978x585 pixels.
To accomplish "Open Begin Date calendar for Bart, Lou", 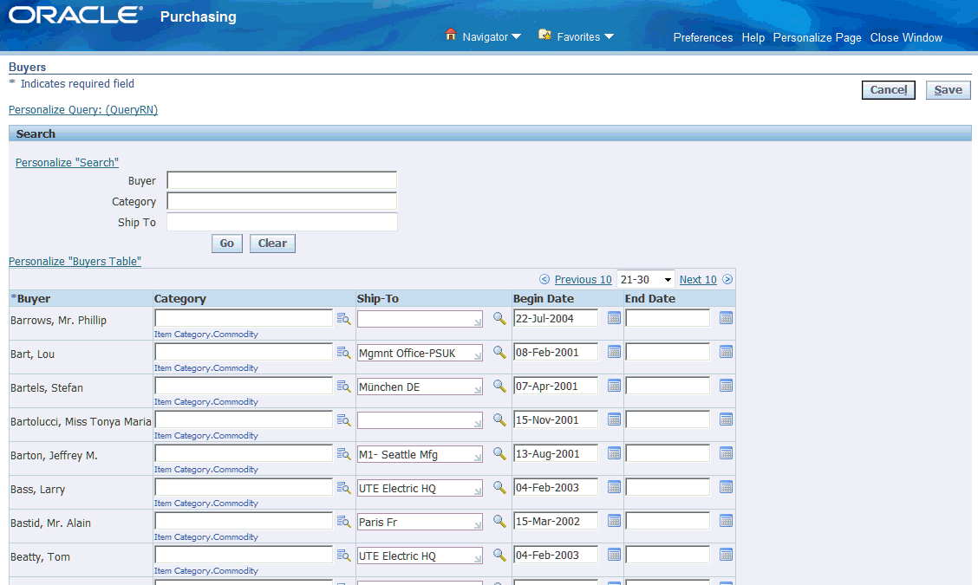I will [615, 352].
